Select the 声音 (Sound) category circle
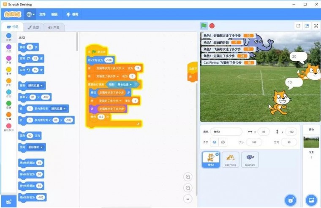 8,58
